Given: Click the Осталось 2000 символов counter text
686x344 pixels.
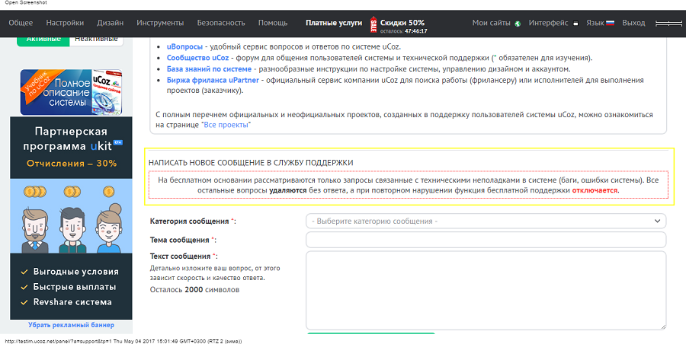Looking at the screenshot, I should coord(194,290).
